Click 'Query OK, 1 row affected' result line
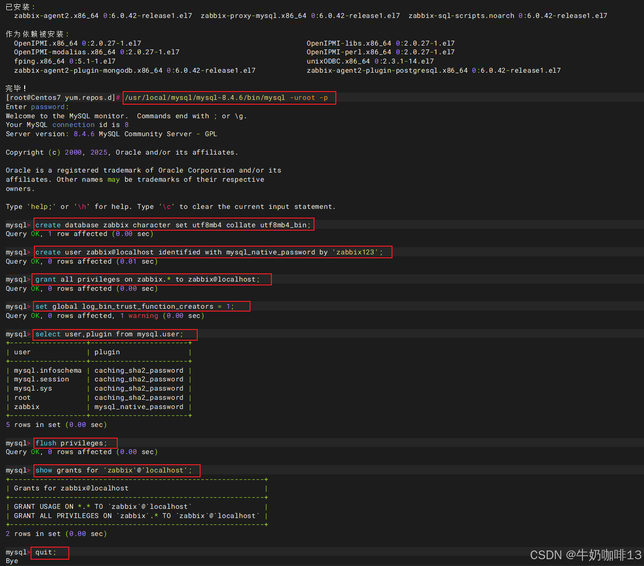The height and width of the screenshot is (566, 644). click(x=79, y=234)
